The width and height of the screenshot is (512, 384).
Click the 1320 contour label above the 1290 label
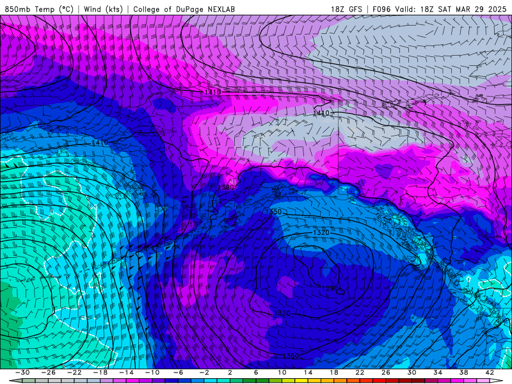coord(321,232)
